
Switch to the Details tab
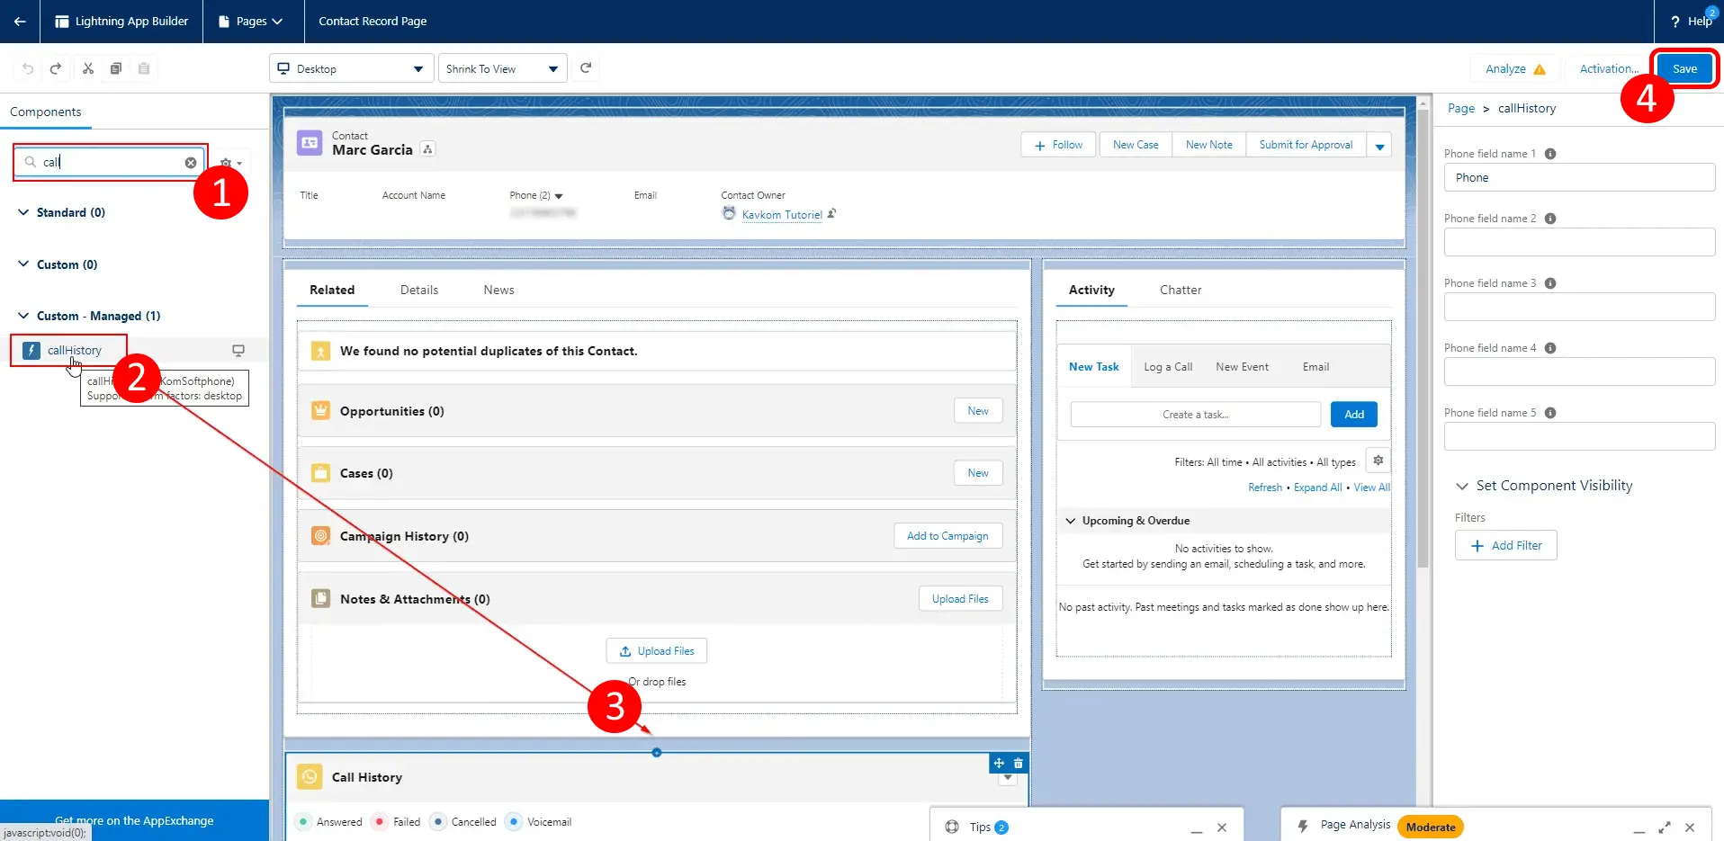[x=419, y=290]
